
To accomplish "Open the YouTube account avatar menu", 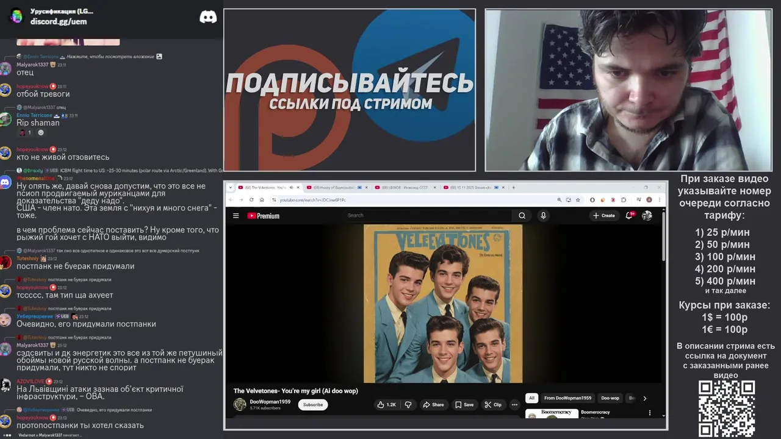I will tap(647, 215).
